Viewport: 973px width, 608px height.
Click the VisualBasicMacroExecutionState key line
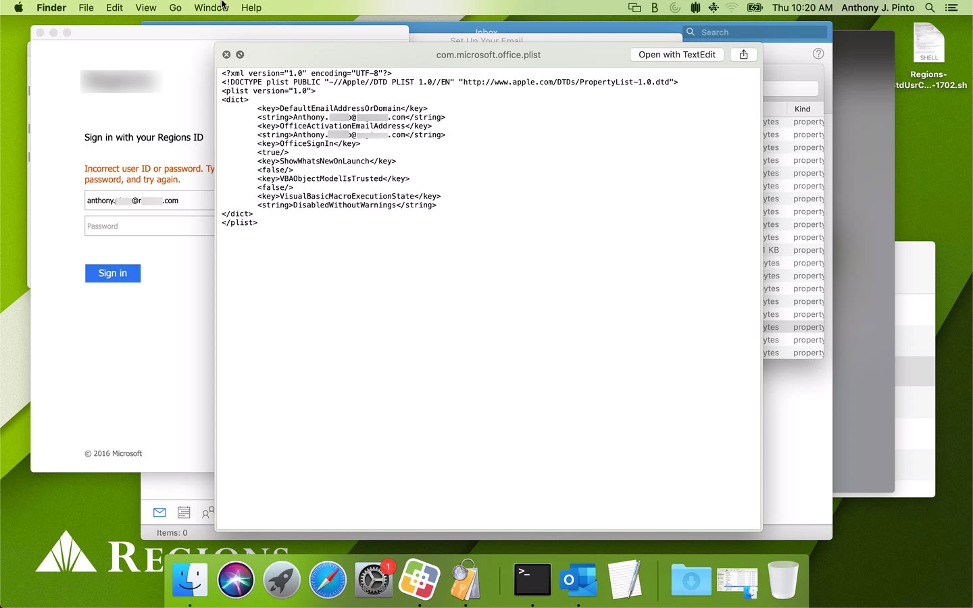pyautogui.click(x=349, y=197)
